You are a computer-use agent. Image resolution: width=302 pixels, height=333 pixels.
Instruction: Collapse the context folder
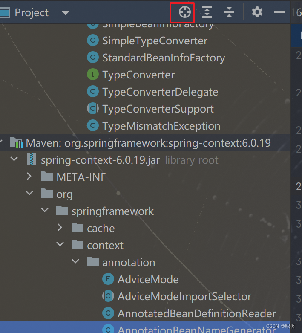(60, 244)
